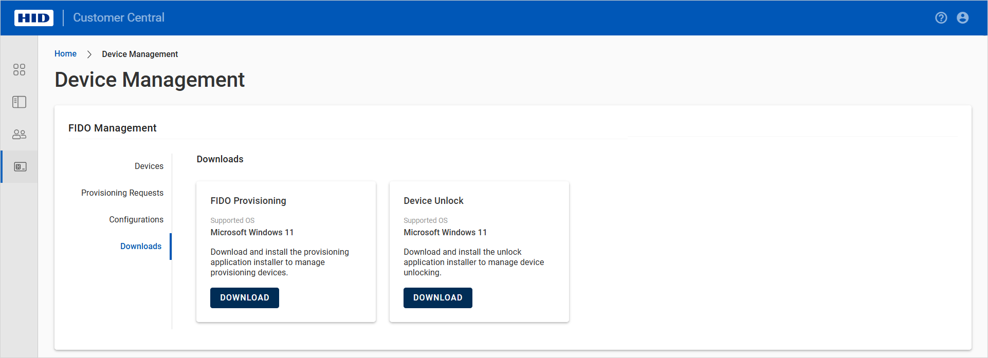Select the Downloads tab
The image size is (988, 358).
141,247
